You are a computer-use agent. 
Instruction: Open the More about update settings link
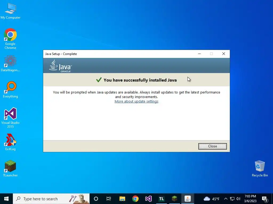136,101
